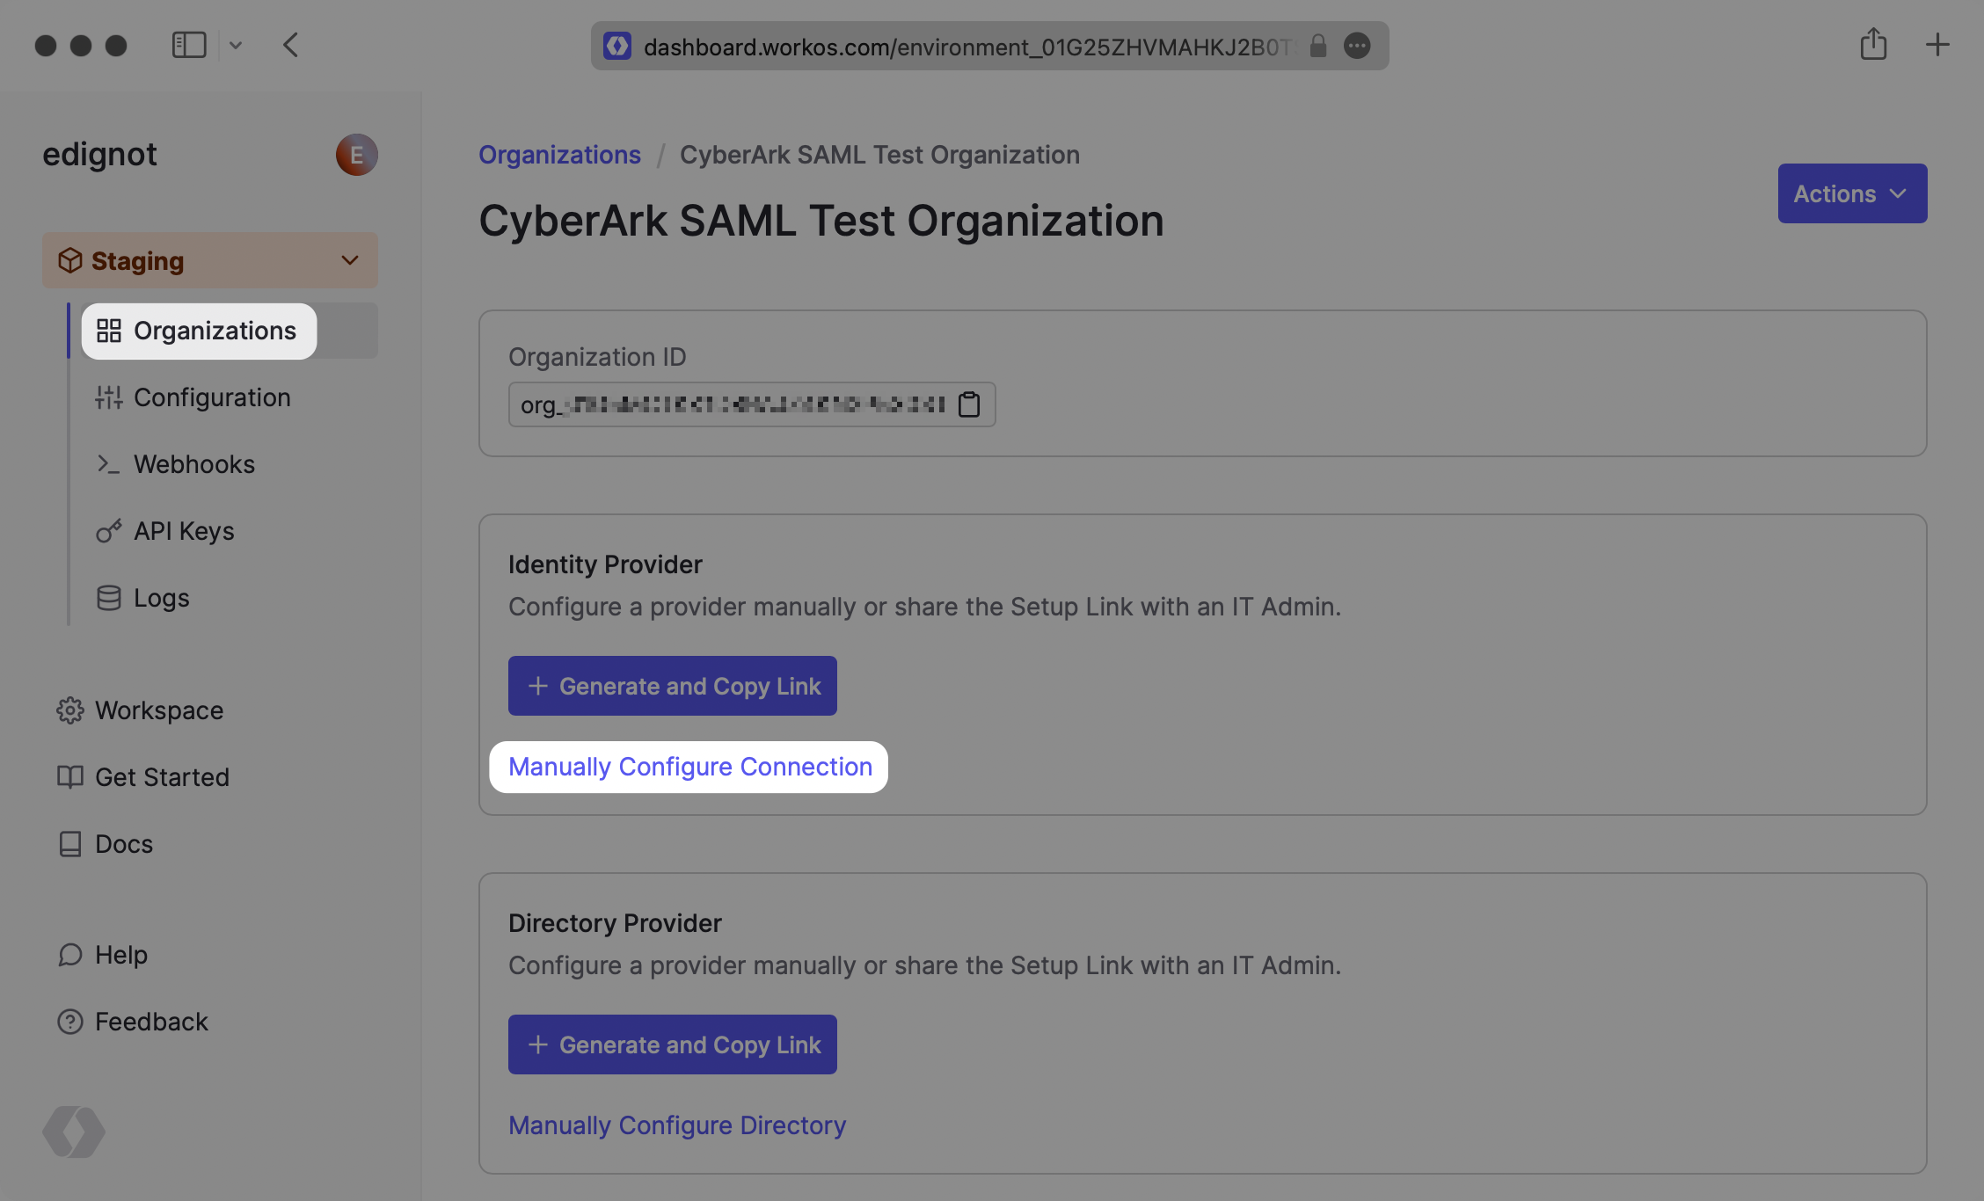Generate and Copy Link for Identity Provider

click(x=672, y=686)
